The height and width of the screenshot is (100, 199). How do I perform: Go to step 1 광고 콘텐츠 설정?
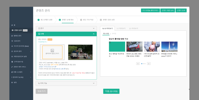tap(45, 20)
